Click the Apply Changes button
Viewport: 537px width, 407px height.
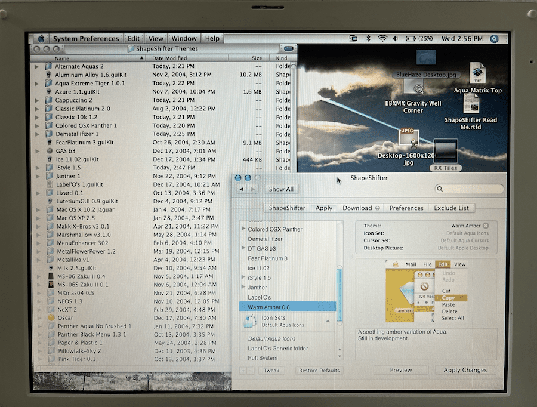click(x=465, y=370)
